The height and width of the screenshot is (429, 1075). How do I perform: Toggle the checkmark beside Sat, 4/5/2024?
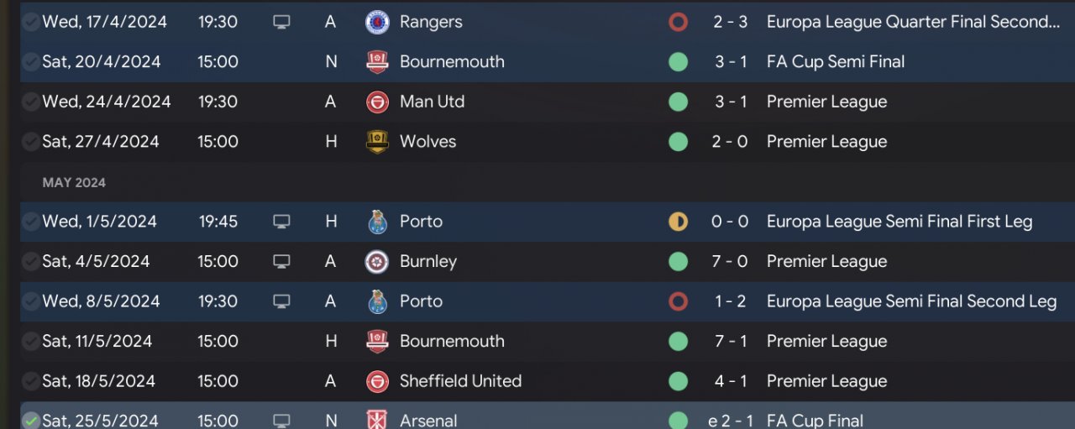[31, 262]
